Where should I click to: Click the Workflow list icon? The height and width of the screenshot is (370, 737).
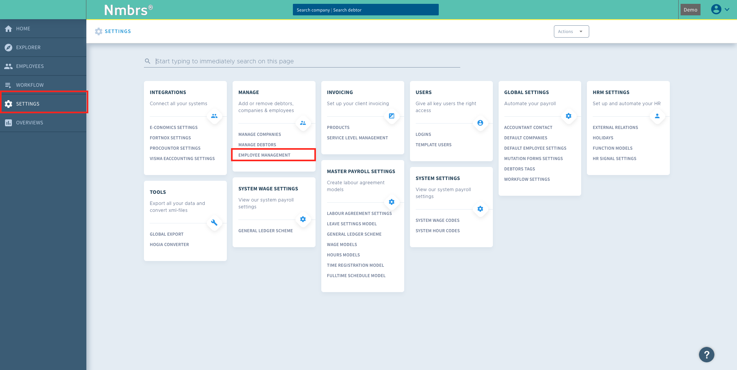pyautogui.click(x=8, y=85)
